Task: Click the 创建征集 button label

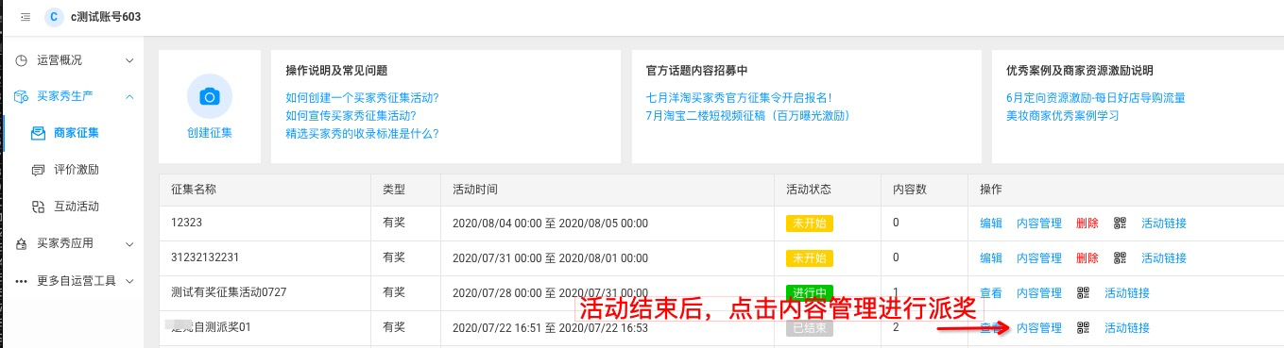Action: pyautogui.click(x=210, y=133)
